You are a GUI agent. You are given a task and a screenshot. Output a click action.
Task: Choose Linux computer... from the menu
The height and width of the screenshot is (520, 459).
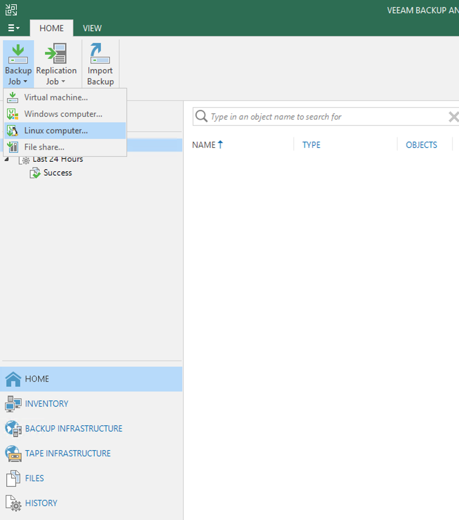coord(65,131)
